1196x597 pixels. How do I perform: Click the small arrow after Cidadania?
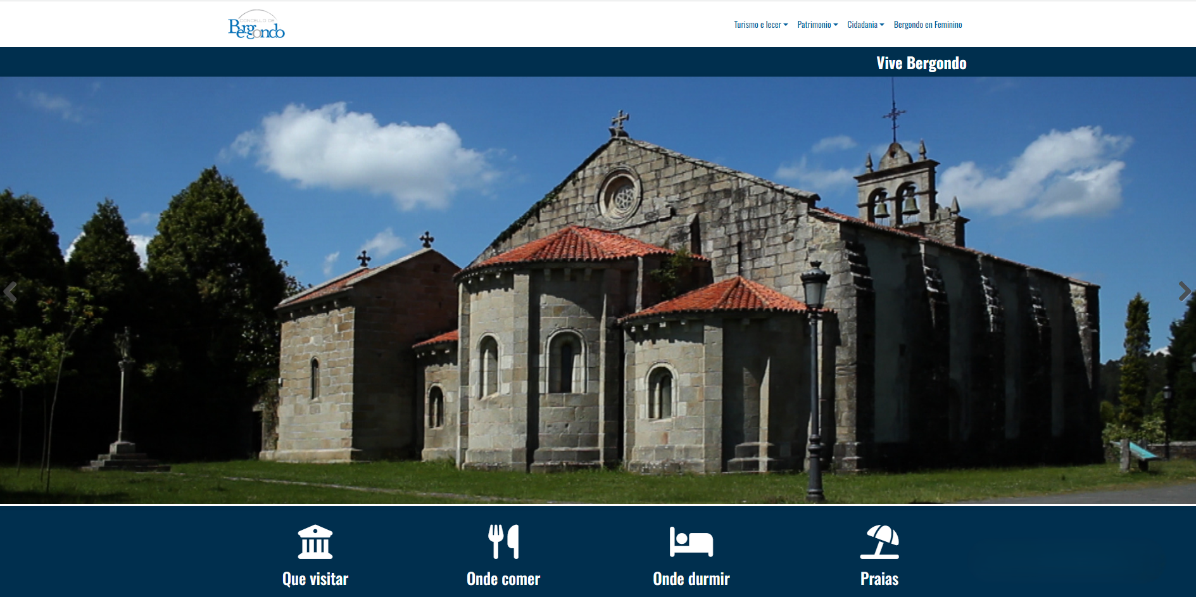[x=882, y=25]
